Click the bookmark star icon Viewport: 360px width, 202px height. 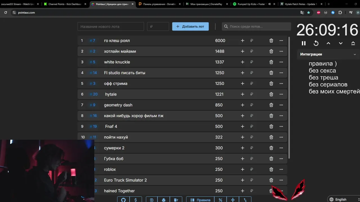(309, 12)
